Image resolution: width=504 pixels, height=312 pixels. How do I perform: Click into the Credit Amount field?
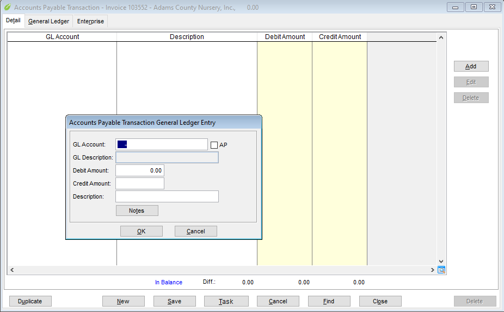click(140, 183)
